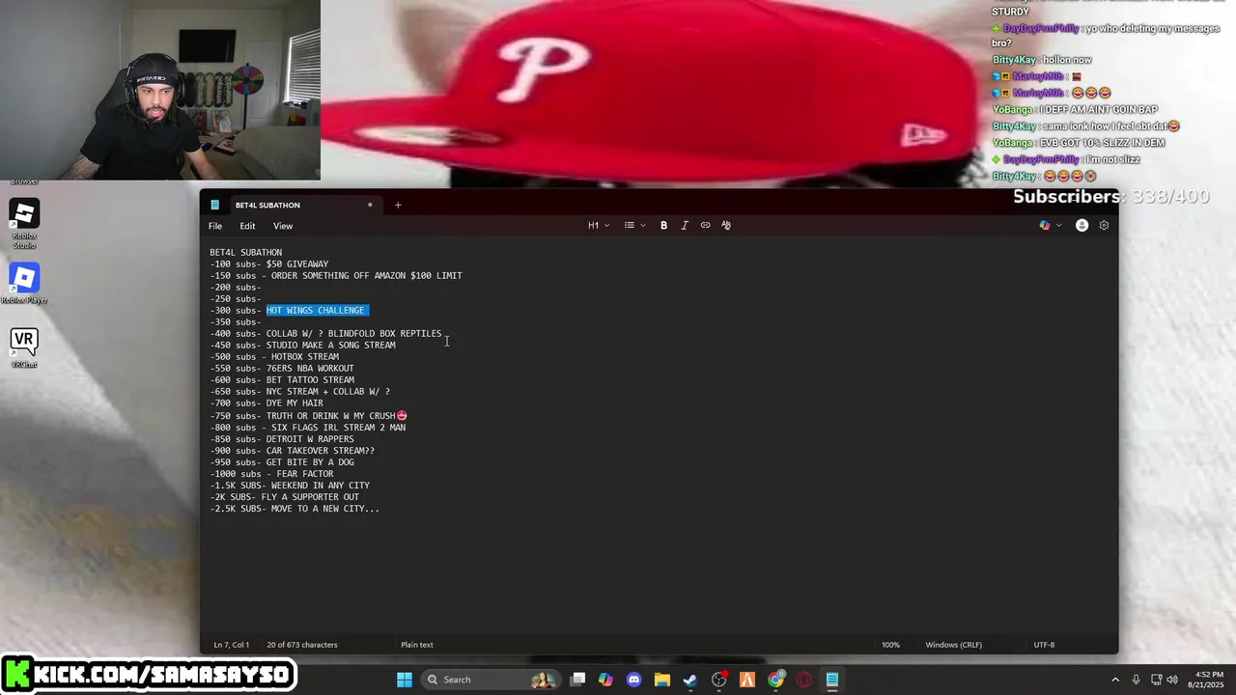Click the DYE MY HAIR line

pos(267,403)
